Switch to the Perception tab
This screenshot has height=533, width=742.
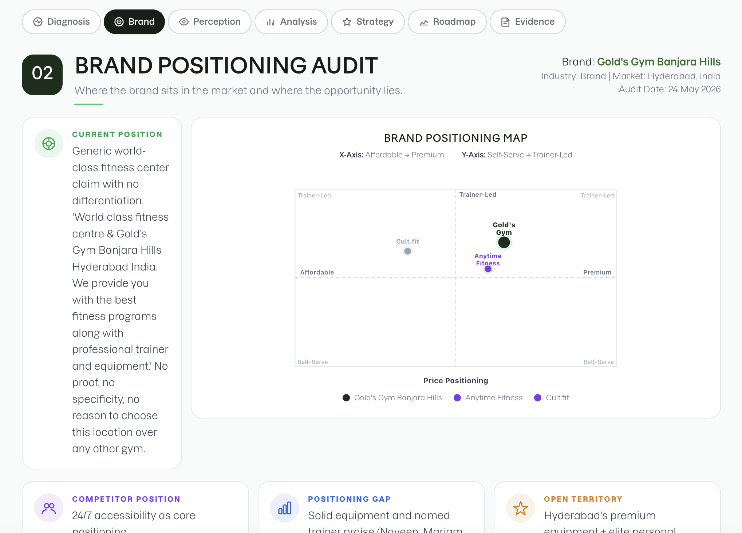pos(210,22)
